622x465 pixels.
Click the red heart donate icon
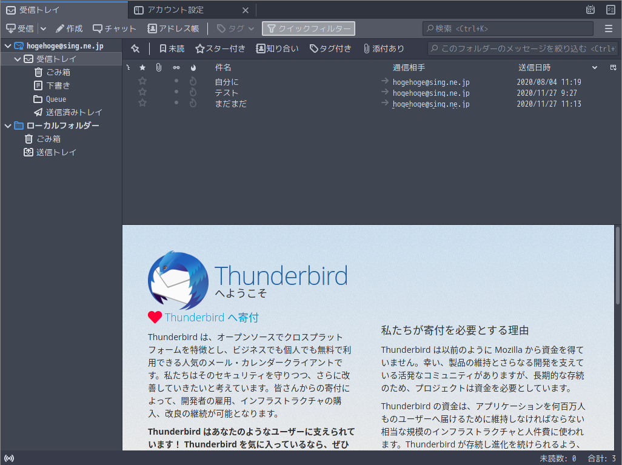155,317
